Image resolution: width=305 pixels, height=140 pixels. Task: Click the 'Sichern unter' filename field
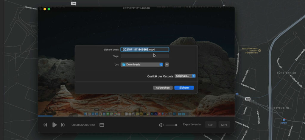coord(144,50)
